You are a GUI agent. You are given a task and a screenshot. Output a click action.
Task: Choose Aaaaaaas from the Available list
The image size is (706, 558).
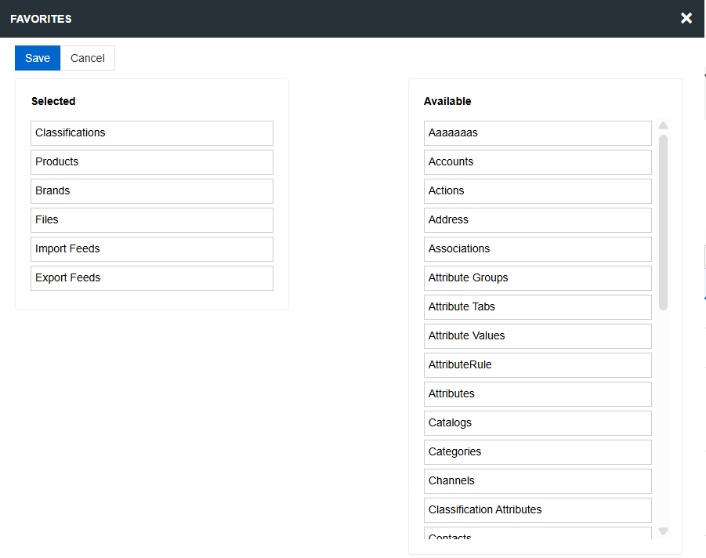538,132
